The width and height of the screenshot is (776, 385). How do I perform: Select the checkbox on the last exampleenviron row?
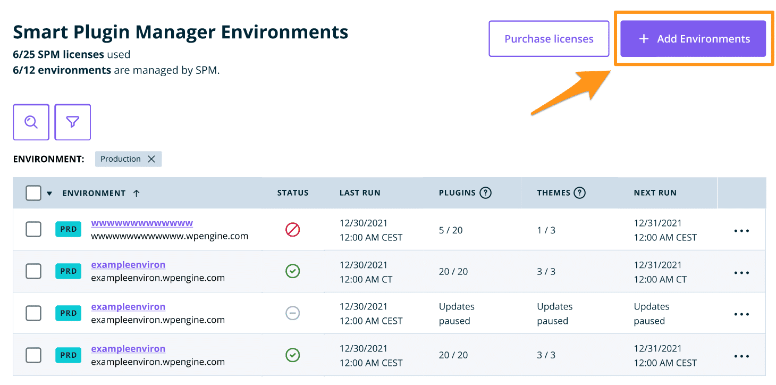click(x=33, y=355)
